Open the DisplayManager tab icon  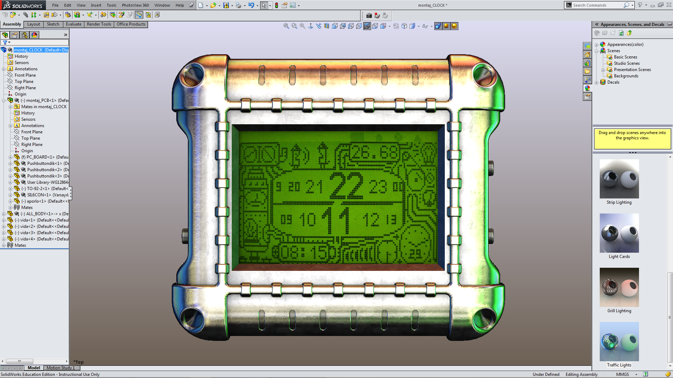coord(34,35)
